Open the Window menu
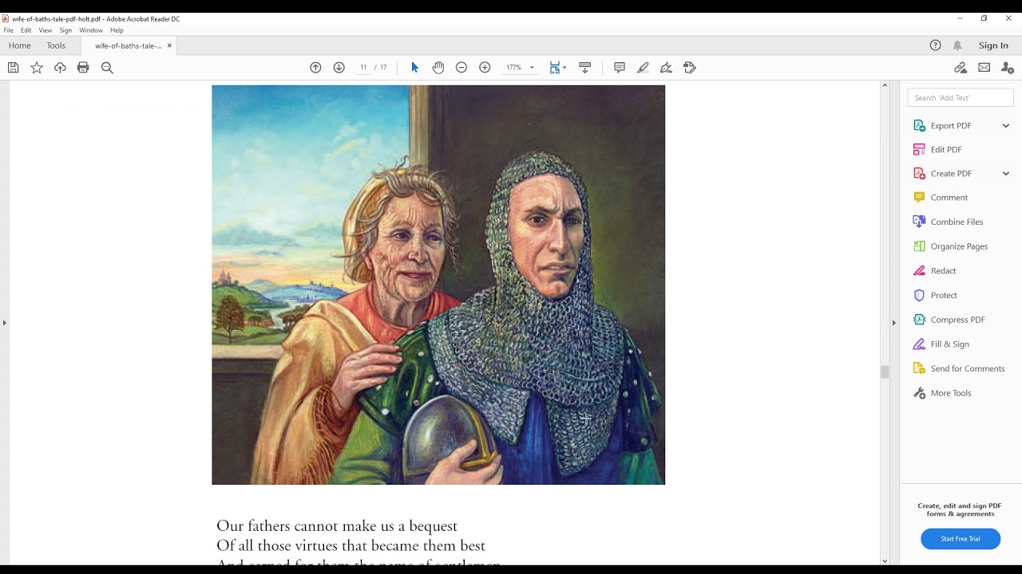The width and height of the screenshot is (1022, 574). 91,30
